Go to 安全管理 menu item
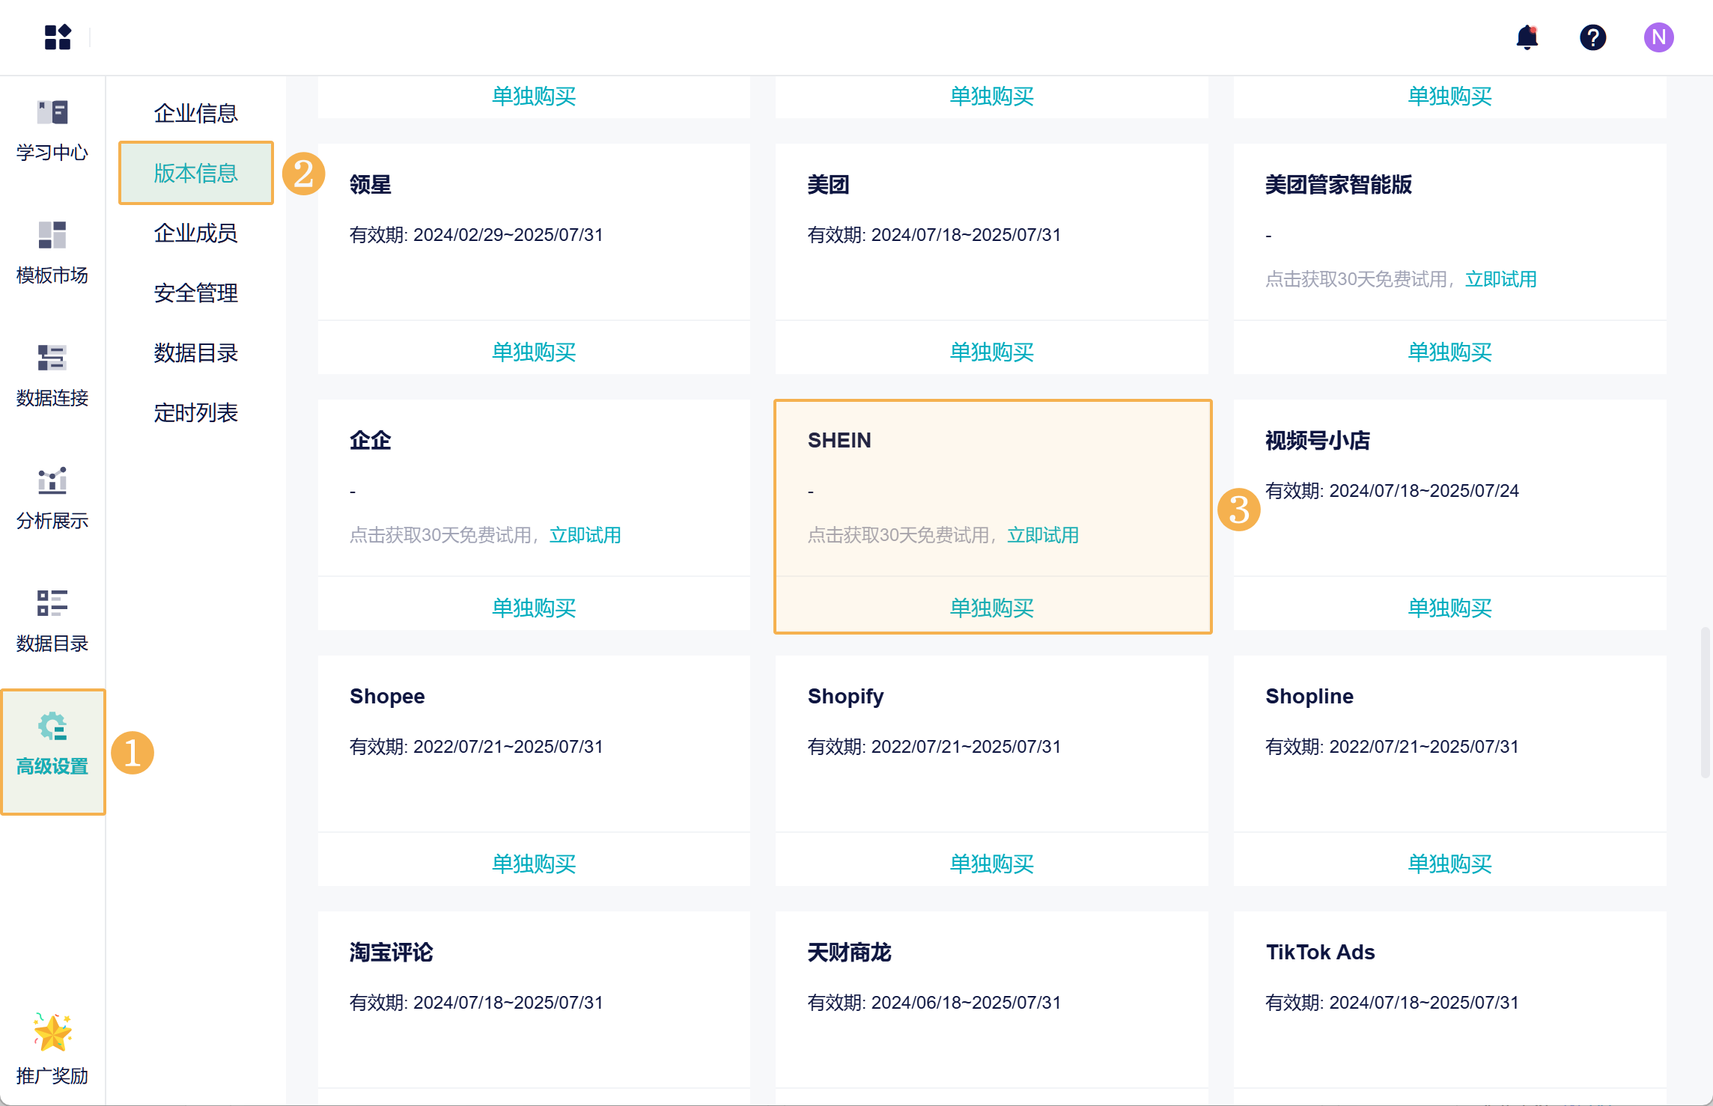Screen dimensions: 1713x1106 pyautogui.click(x=195, y=293)
